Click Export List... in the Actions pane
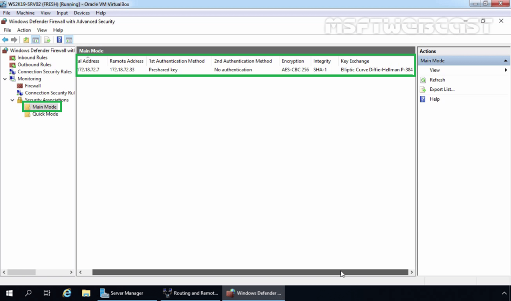 click(x=442, y=89)
